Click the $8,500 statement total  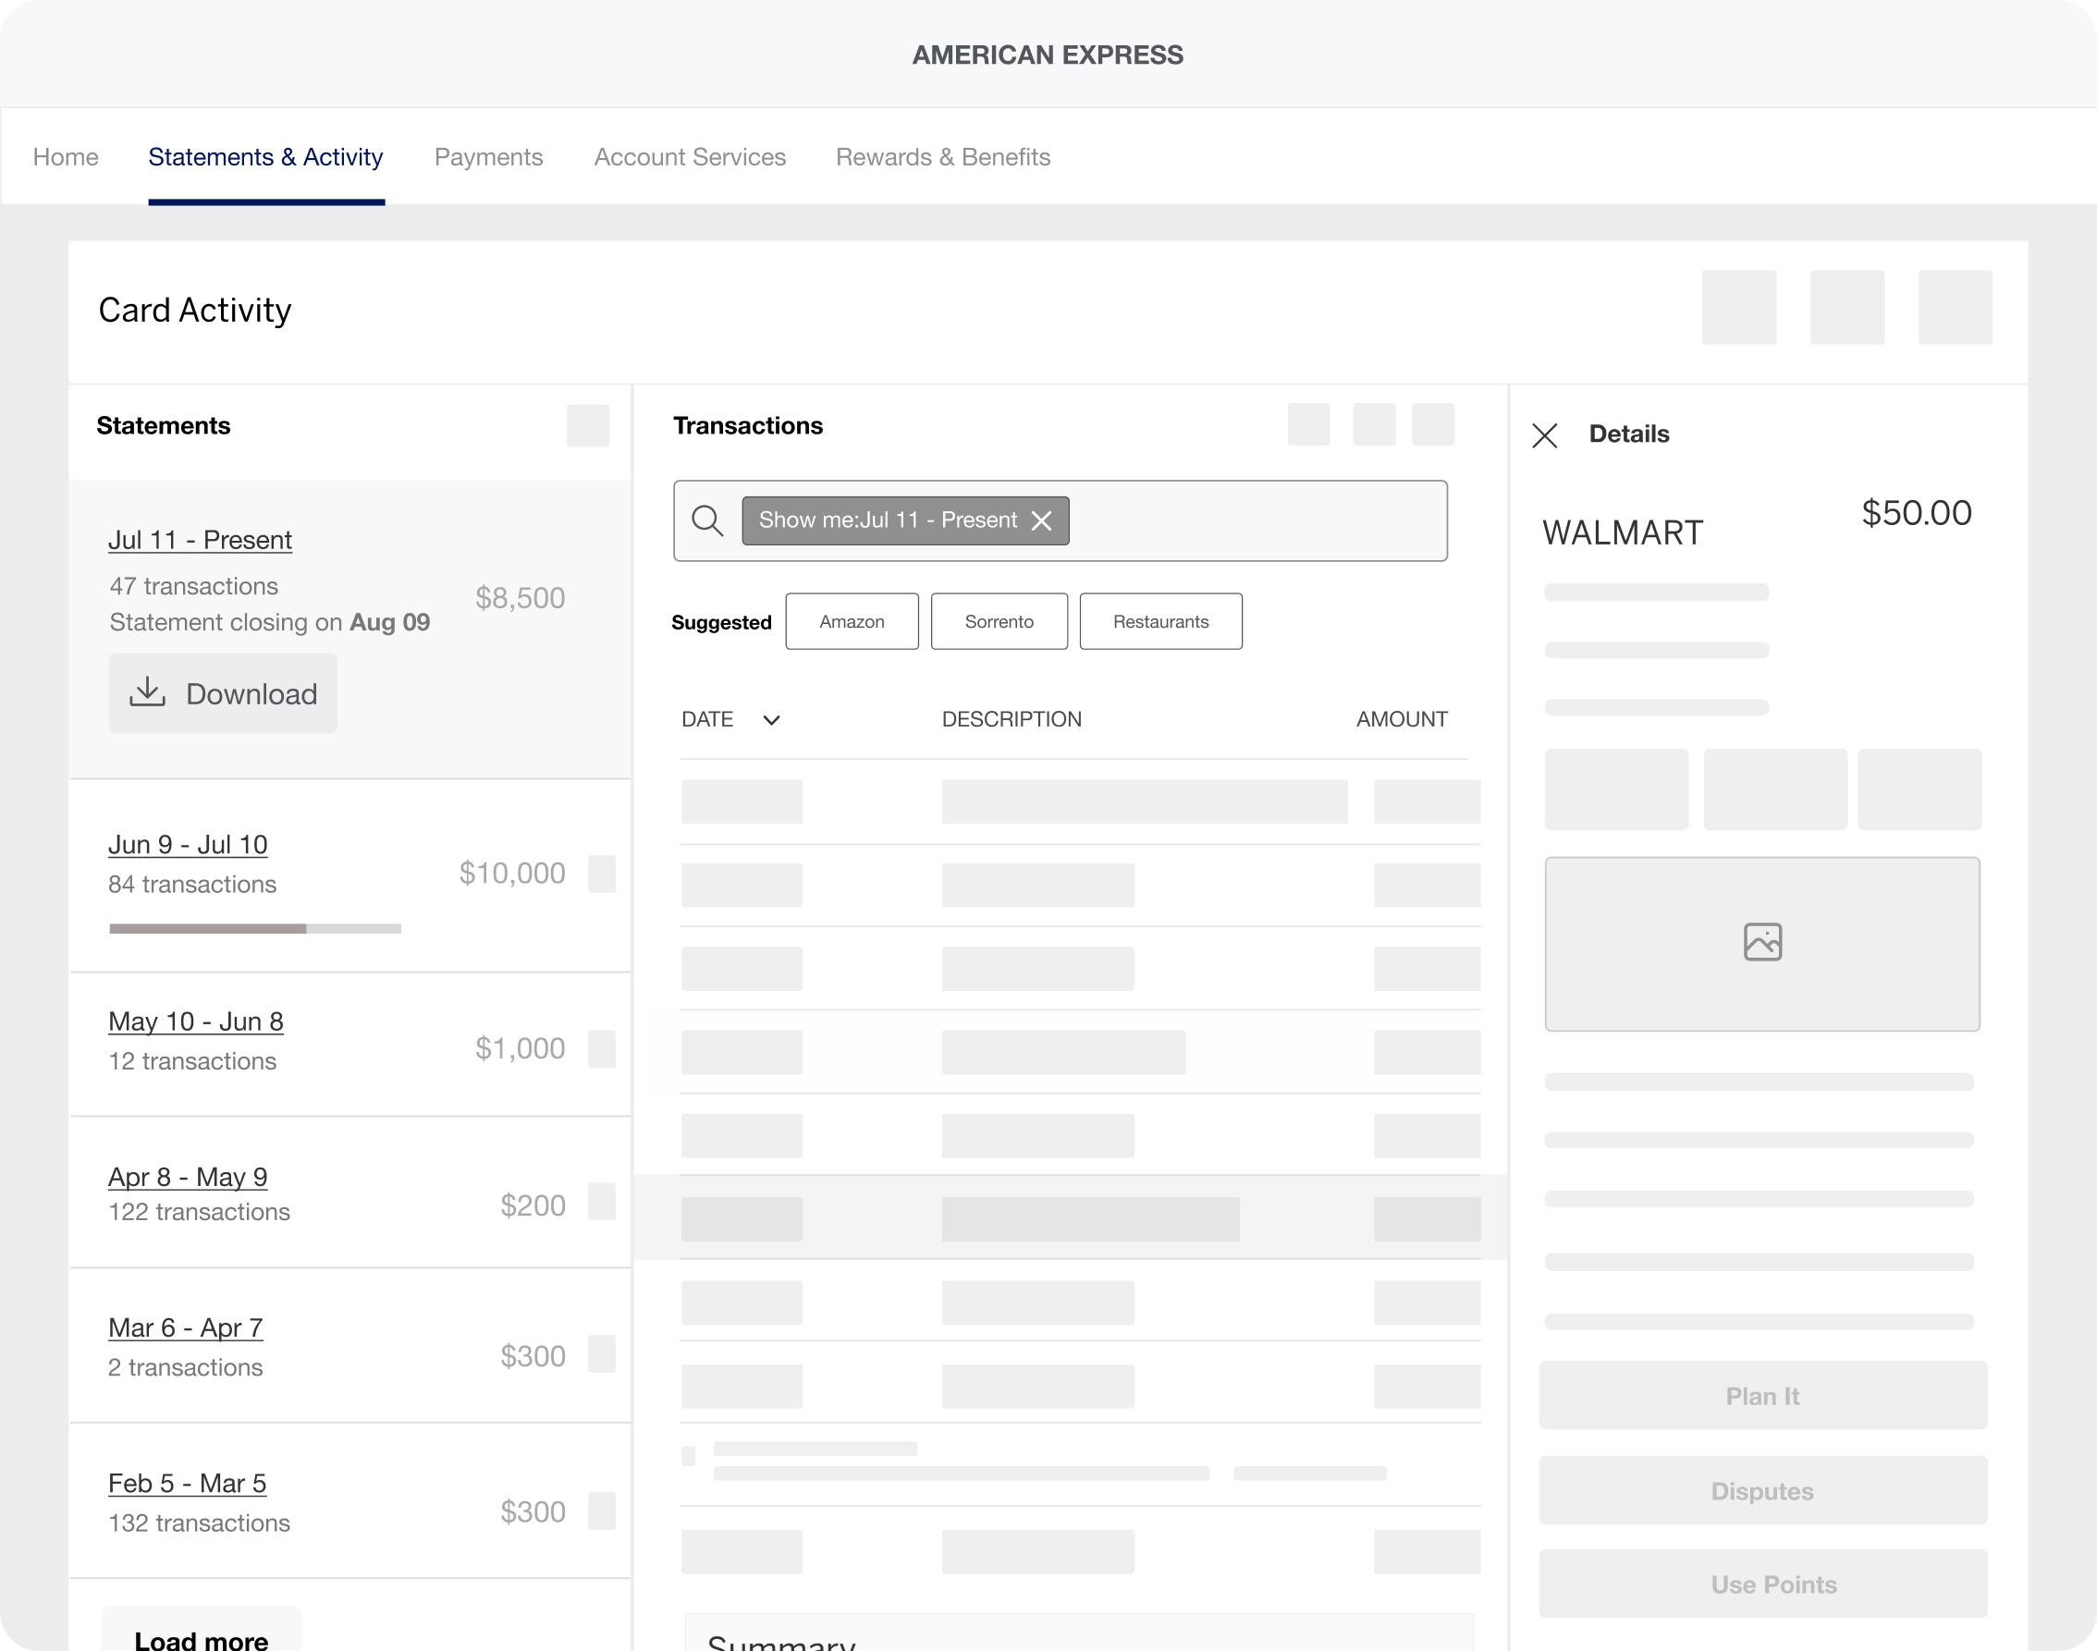point(521,597)
